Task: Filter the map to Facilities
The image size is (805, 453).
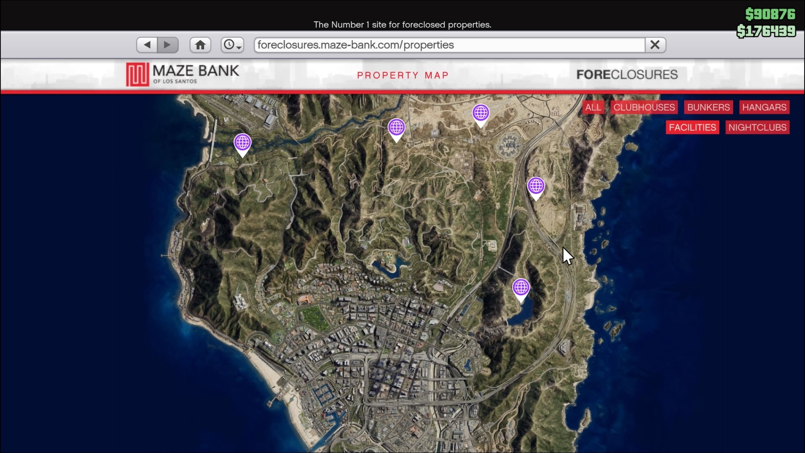Action: pyautogui.click(x=692, y=128)
